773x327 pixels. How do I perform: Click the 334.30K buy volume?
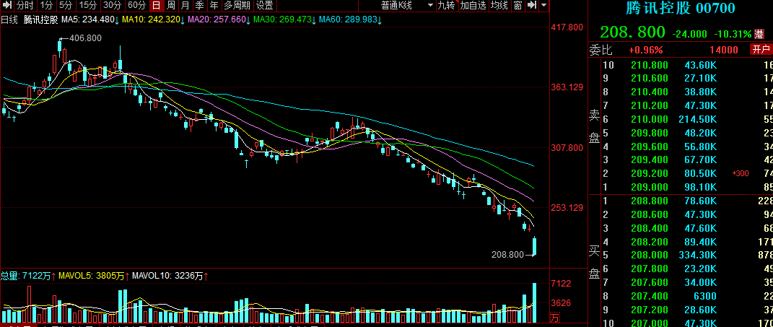point(698,255)
